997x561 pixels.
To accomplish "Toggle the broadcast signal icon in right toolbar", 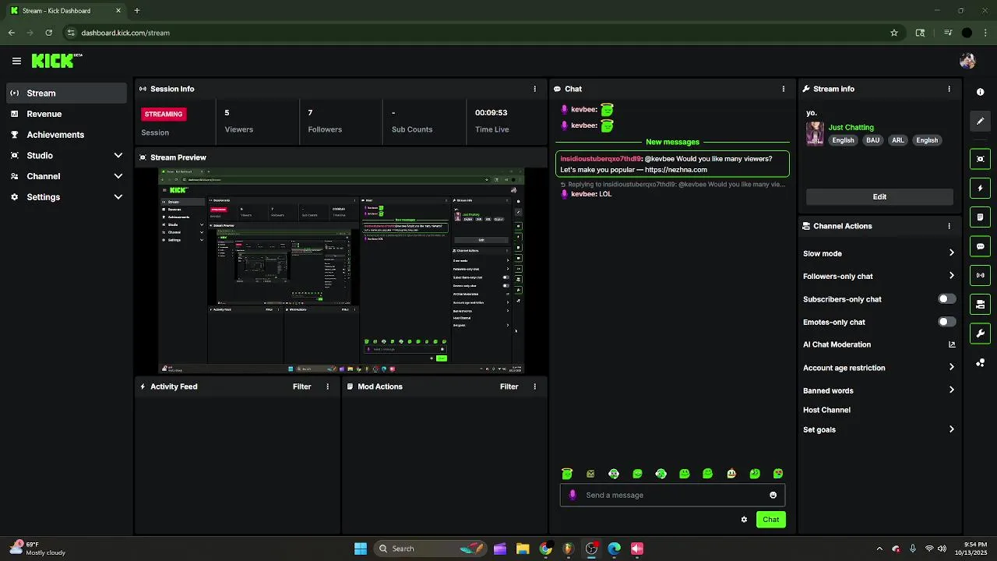I will click(980, 275).
